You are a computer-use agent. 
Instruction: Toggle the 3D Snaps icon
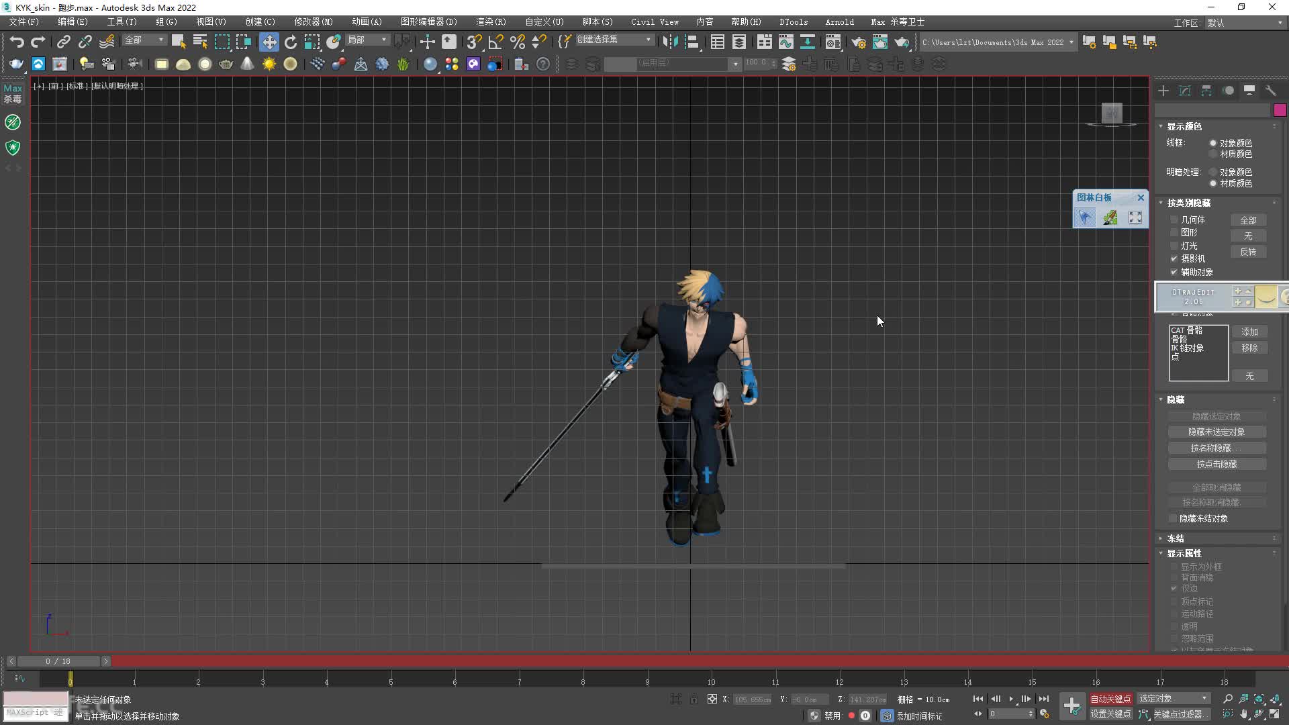point(474,42)
